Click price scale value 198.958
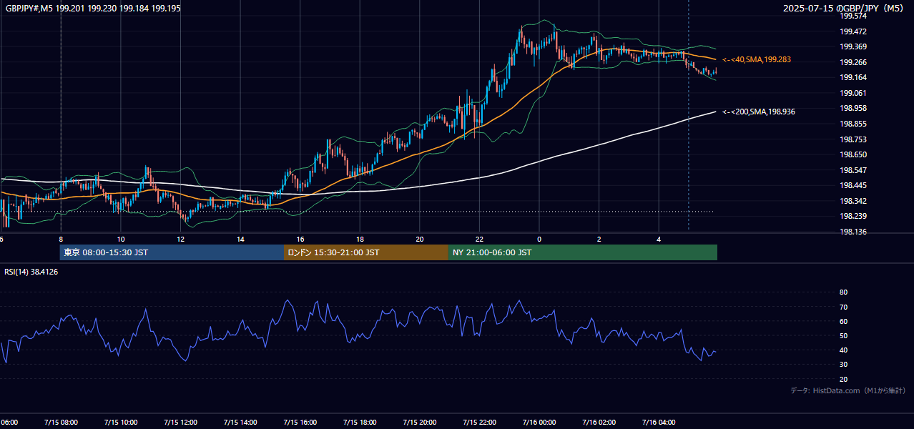 [853, 108]
